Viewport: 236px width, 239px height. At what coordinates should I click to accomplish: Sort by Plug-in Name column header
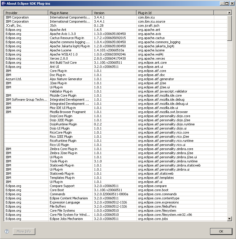70,13
